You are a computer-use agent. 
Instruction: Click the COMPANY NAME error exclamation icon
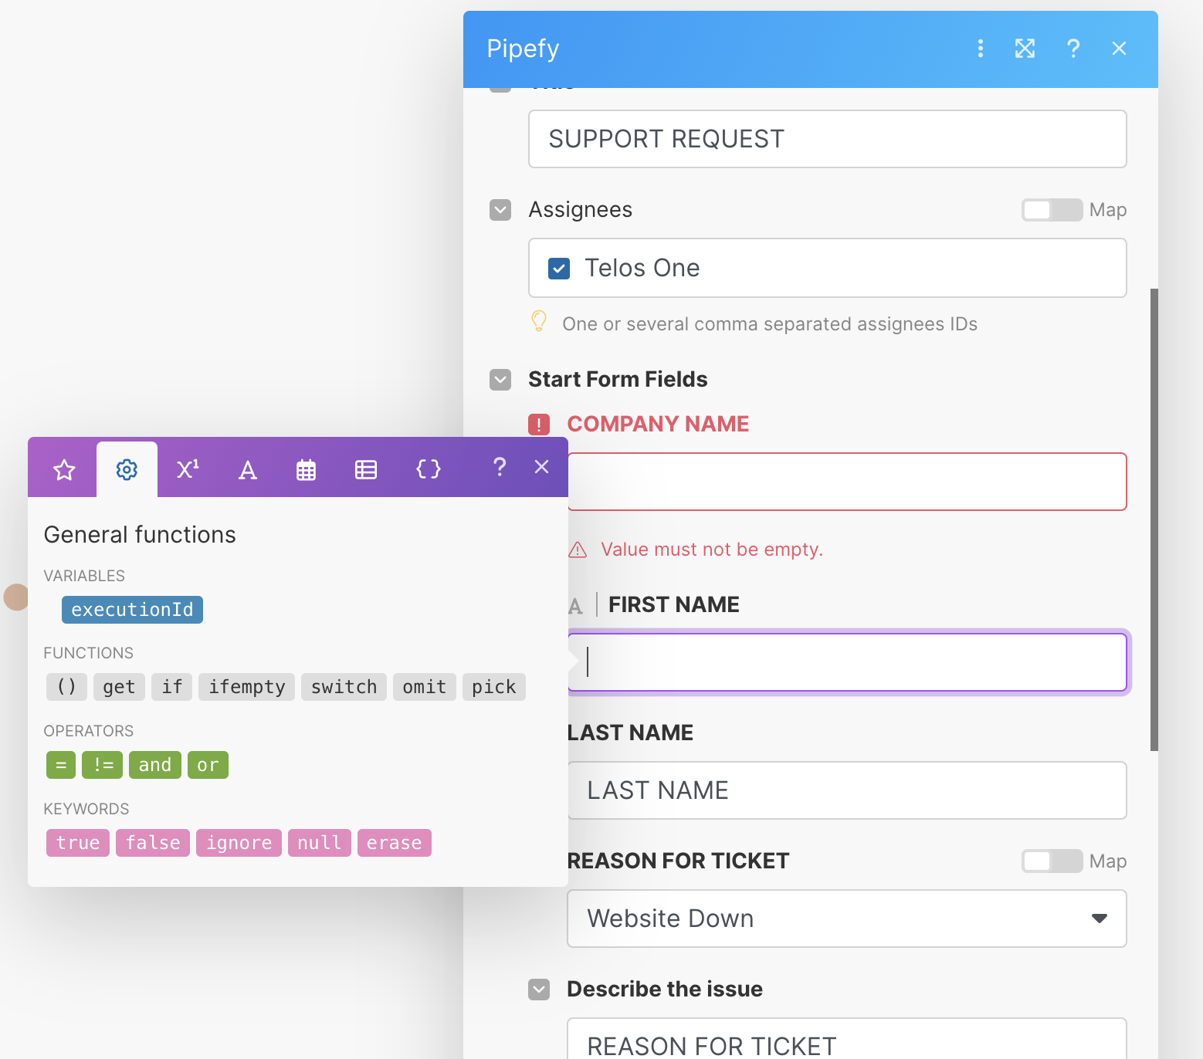click(539, 425)
